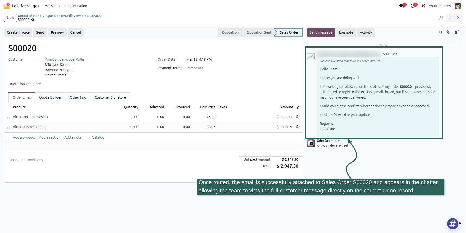Screen dimensions: 466x233
Task: Open the Messages menu
Action: 52,6
